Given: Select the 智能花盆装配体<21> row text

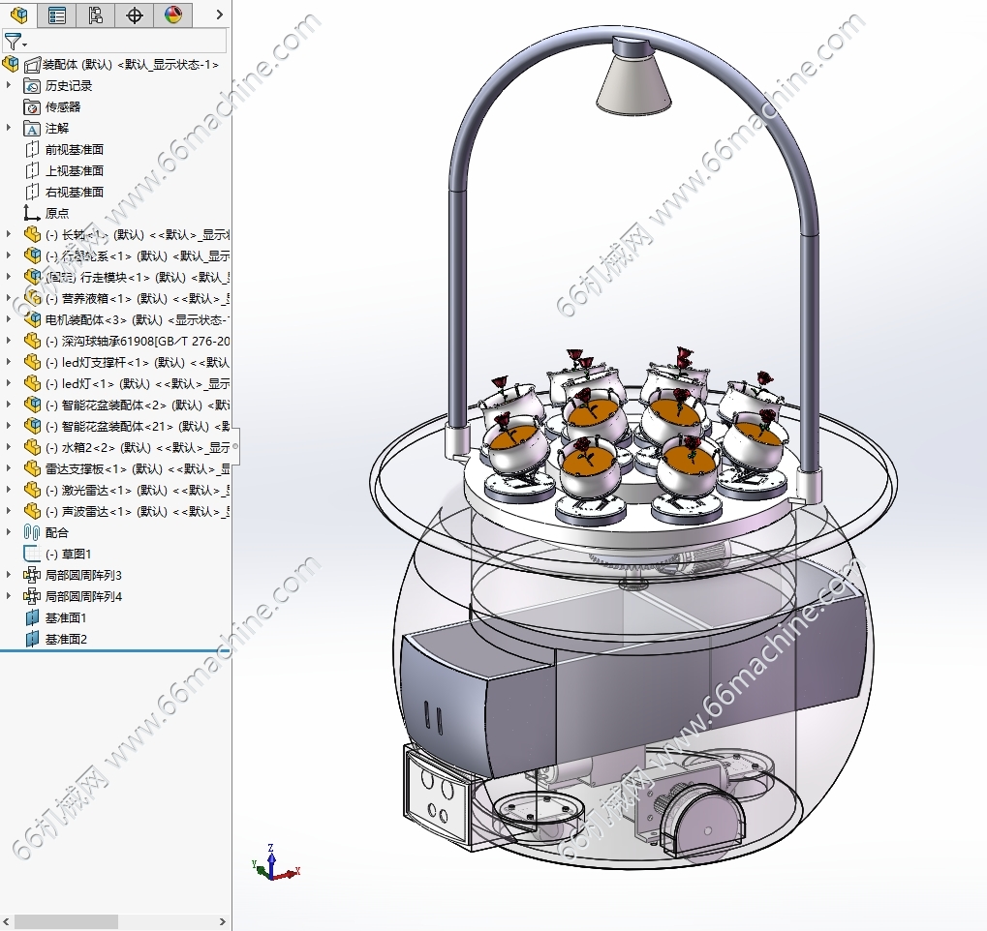Looking at the screenshot, I should [x=138, y=426].
